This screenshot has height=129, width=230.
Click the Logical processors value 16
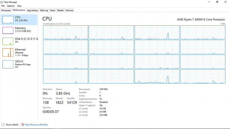[101, 99]
